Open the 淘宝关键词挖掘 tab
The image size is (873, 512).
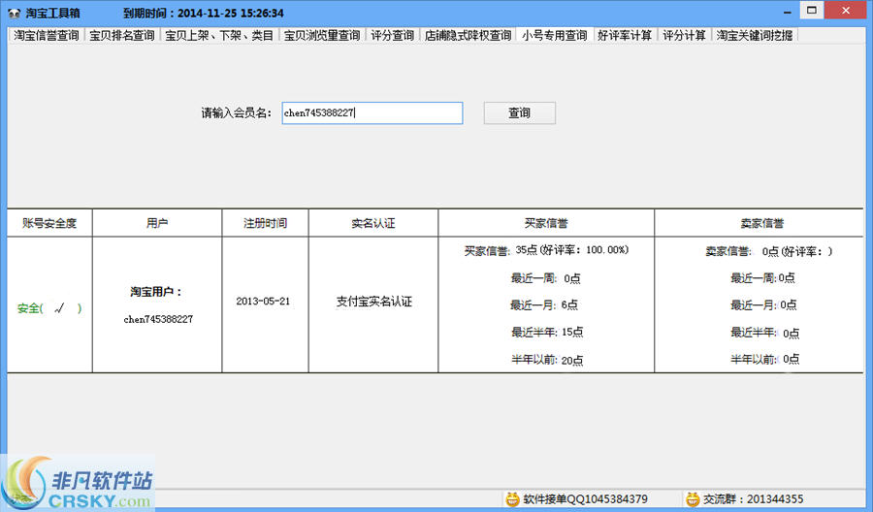[755, 36]
